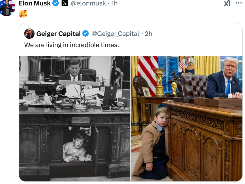The width and height of the screenshot is (245, 184).
Task: Click Geiger Capital's blue verified checkmark
Action: [86, 34]
